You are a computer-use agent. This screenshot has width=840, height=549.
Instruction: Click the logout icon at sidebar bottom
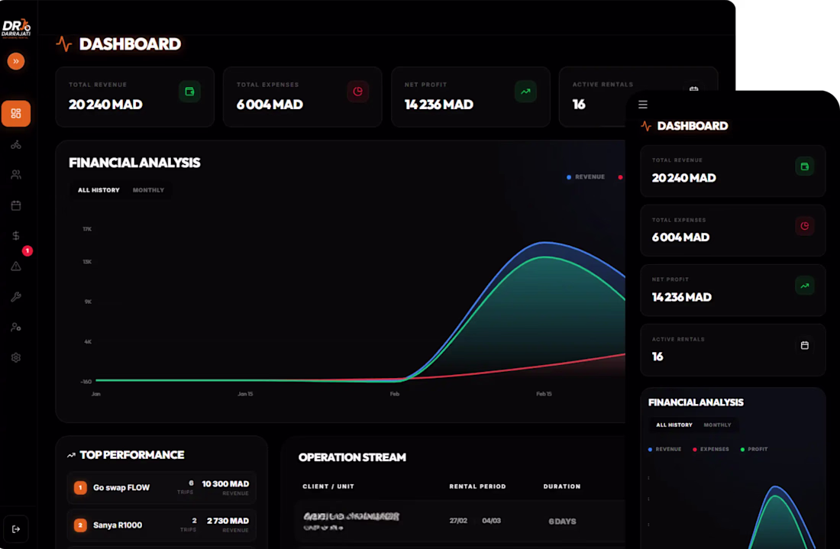pyautogui.click(x=16, y=529)
